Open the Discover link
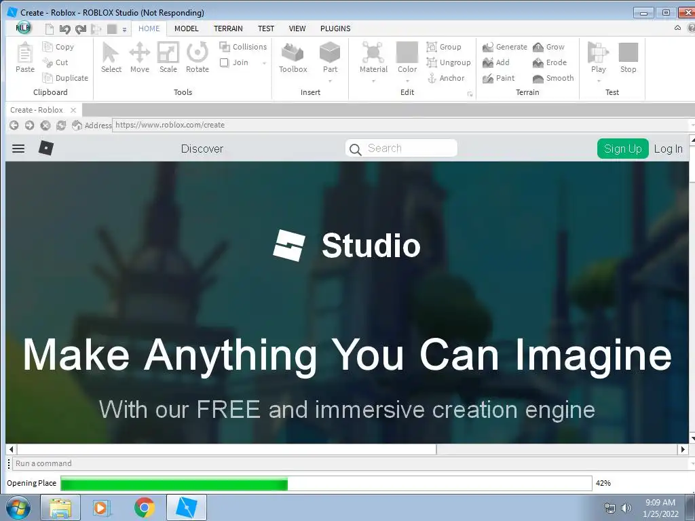This screenshot has width=695, height=521. [x=202, y=149]
